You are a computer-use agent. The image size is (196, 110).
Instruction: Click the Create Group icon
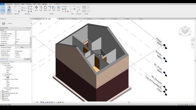click(x=84, y=7)
